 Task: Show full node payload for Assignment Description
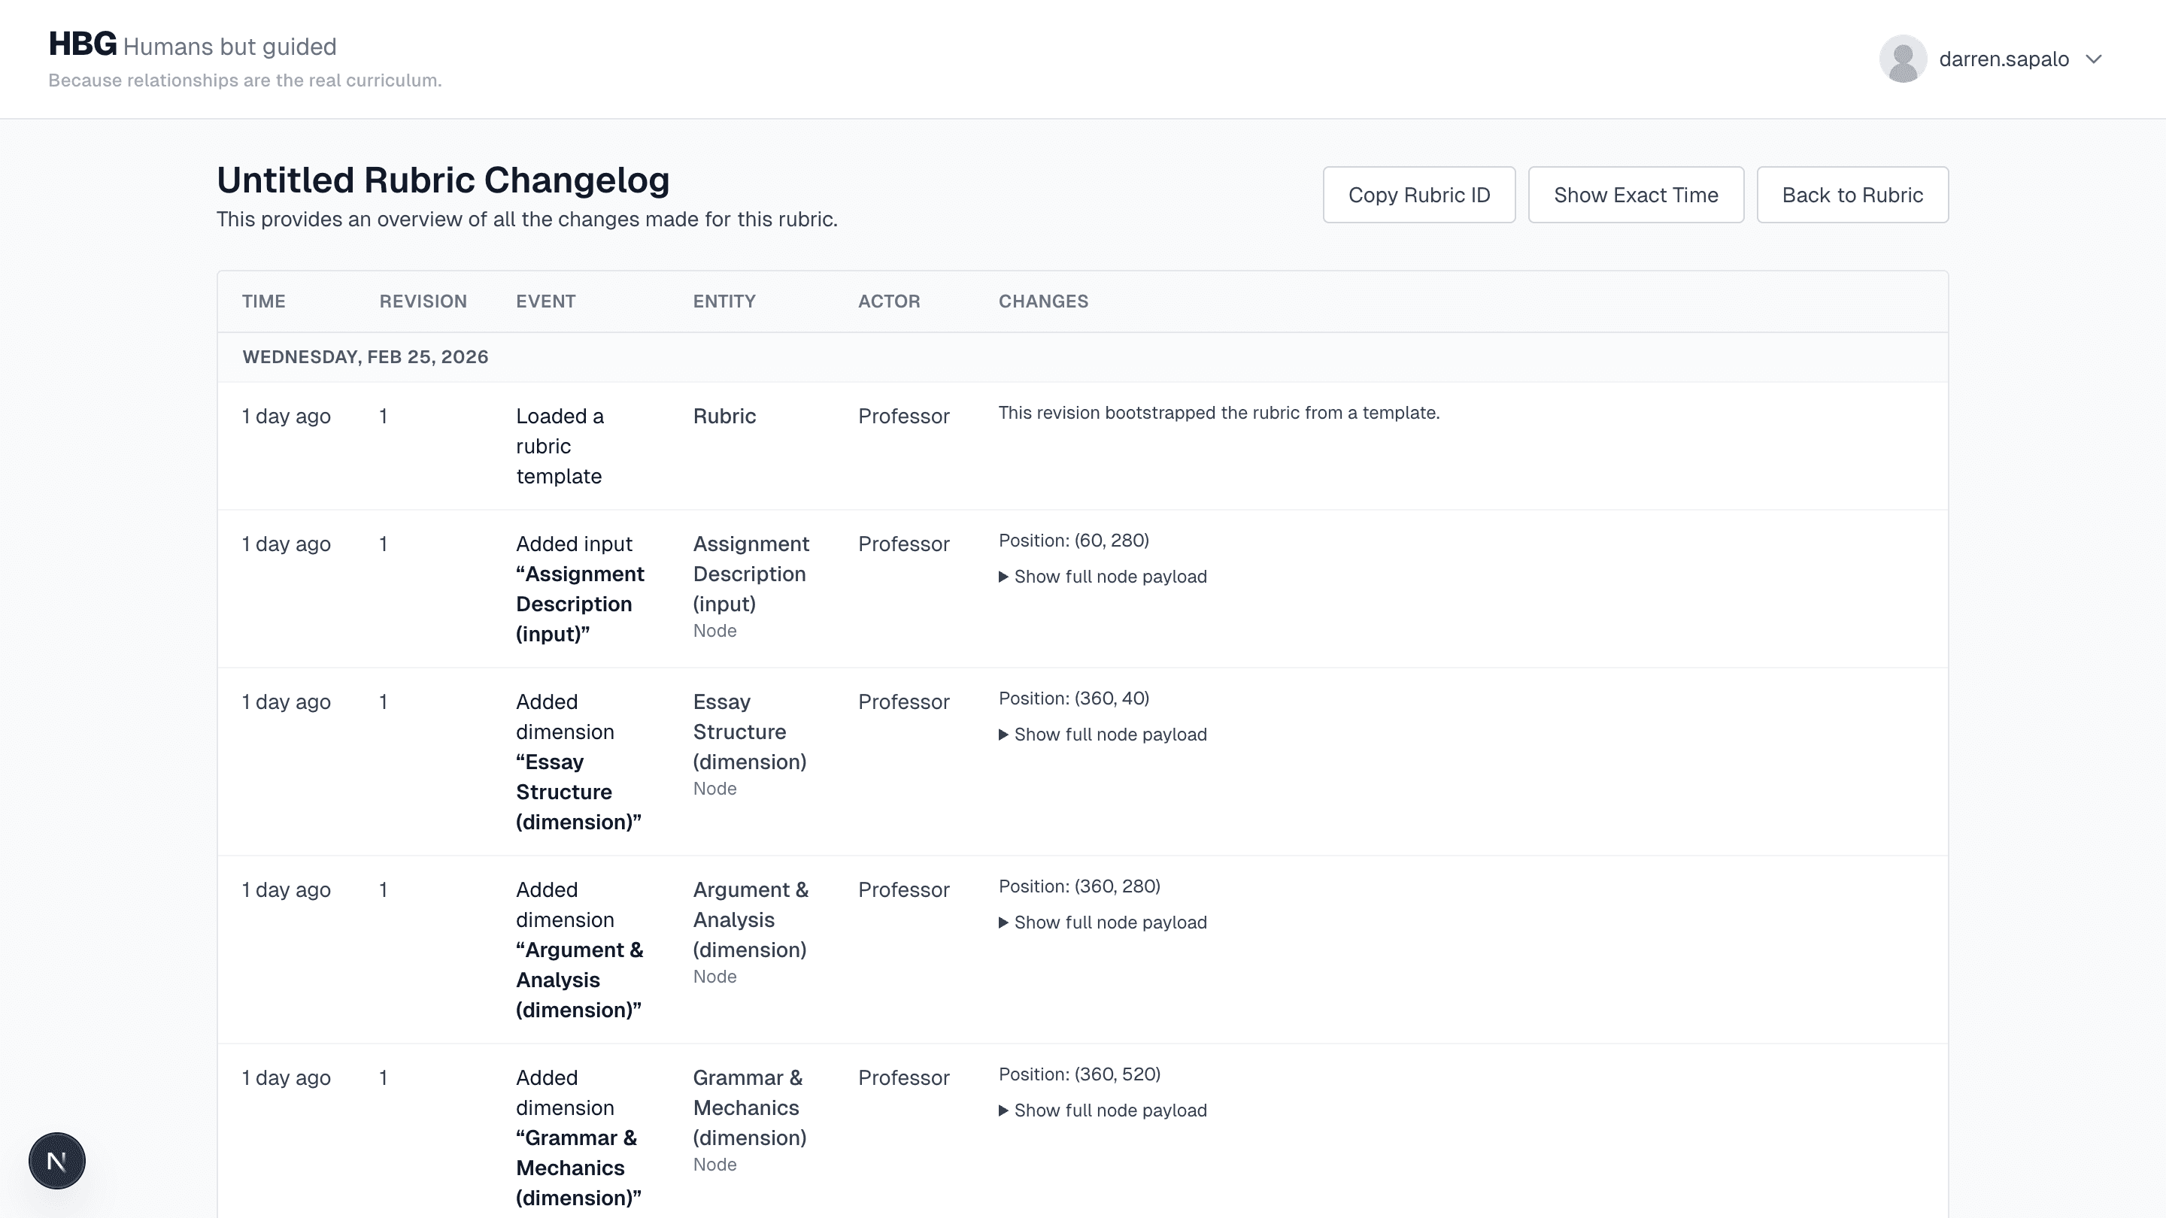click(1103, 577)
